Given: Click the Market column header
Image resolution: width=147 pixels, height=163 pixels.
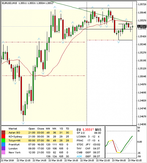Looking at the screenshot, I should pos(13,129).
